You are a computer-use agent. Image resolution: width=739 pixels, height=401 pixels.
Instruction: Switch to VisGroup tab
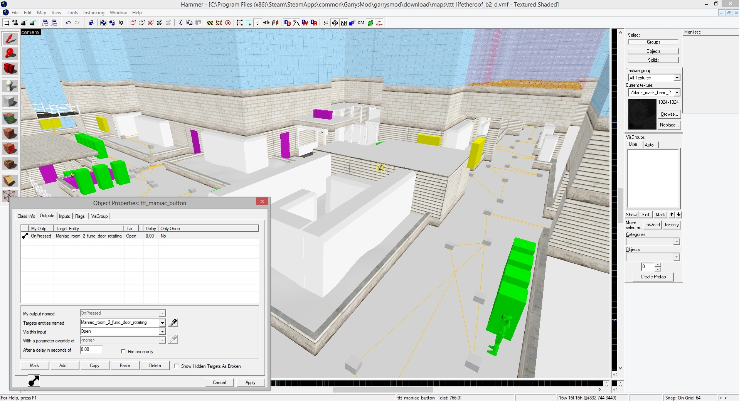coord(99,216)
